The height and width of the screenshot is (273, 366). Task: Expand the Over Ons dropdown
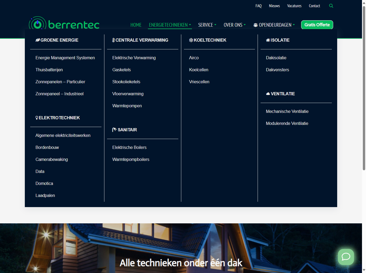234,25
